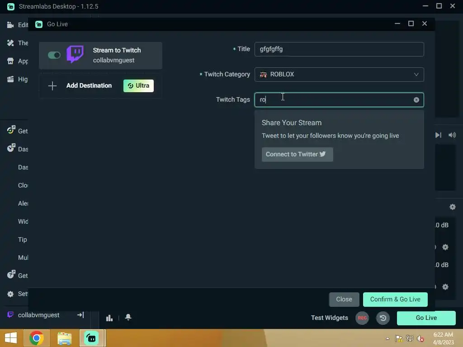This screenshot has height=347, width=463.
Task: Click Test Widgets in the bottom bar
Action: tap(329, 318)
